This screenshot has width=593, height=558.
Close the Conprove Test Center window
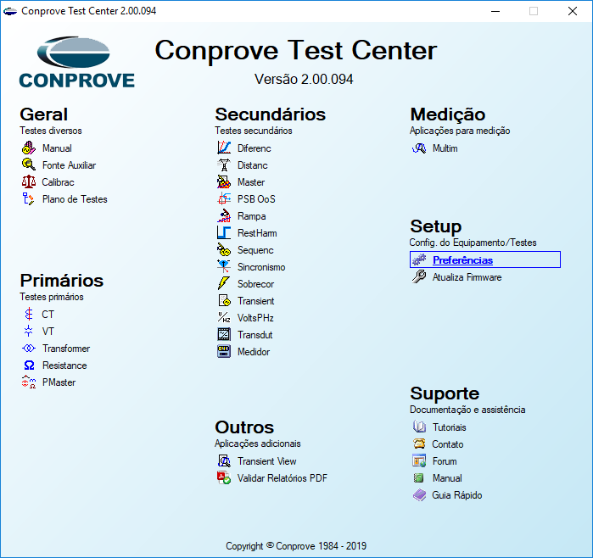pyautogui.click(x=573, y=11)
